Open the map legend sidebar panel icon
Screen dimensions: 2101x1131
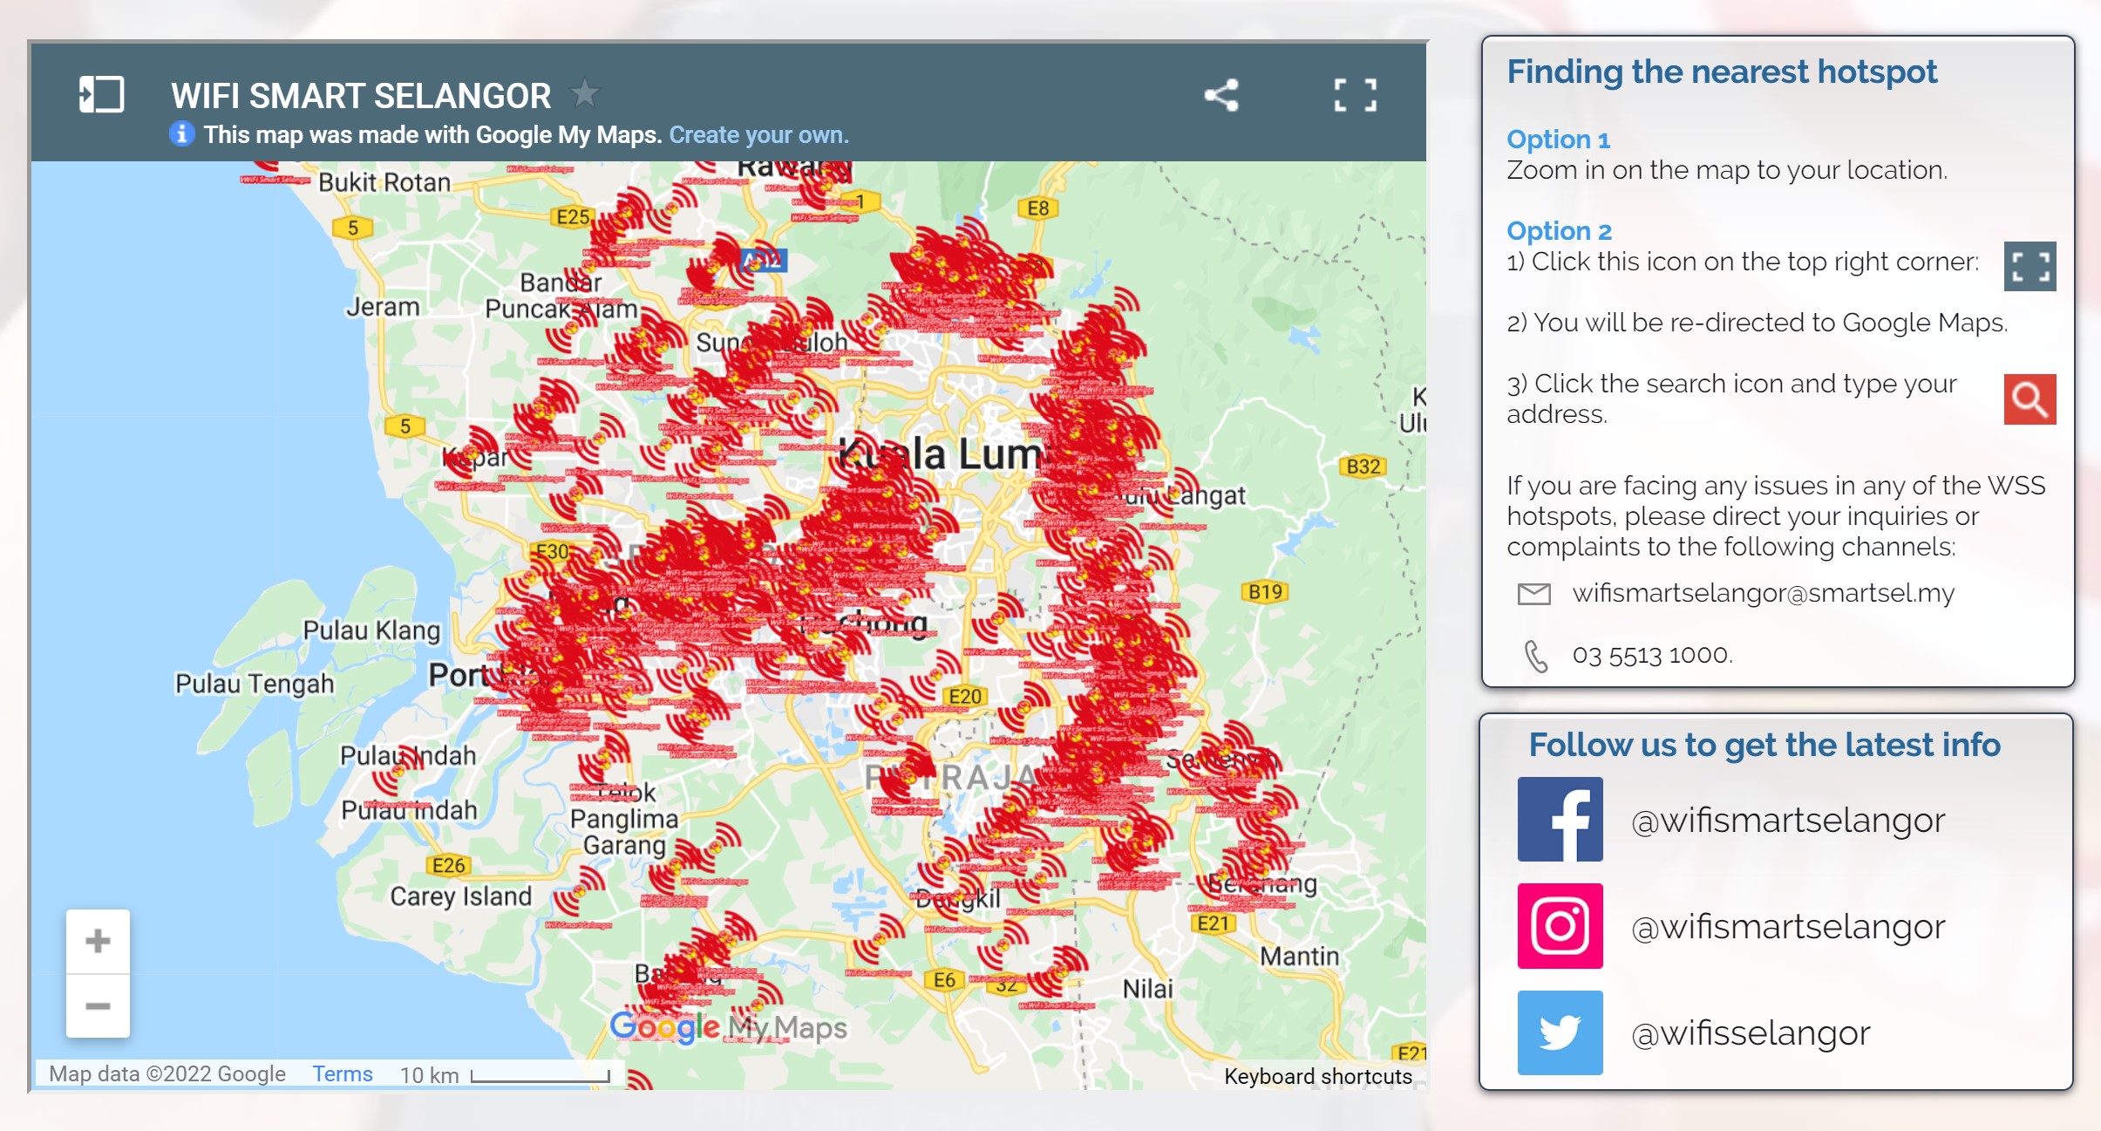tap(101, 94)
